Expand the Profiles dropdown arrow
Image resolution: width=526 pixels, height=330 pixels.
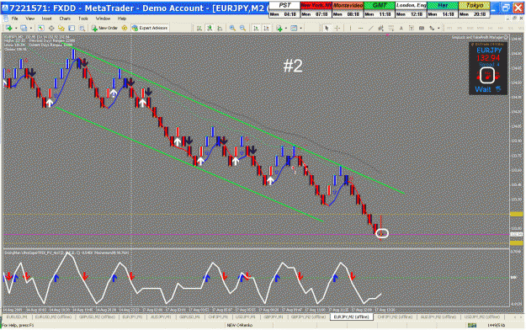click(x=31, y=28)
